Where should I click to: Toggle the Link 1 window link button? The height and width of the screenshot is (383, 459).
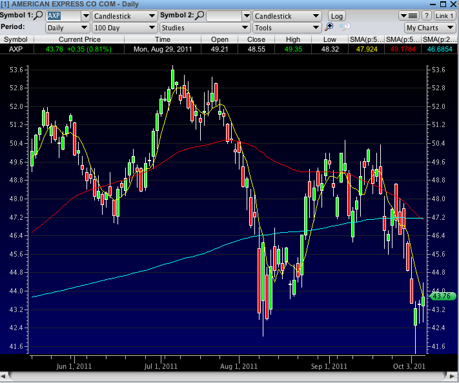445,15
